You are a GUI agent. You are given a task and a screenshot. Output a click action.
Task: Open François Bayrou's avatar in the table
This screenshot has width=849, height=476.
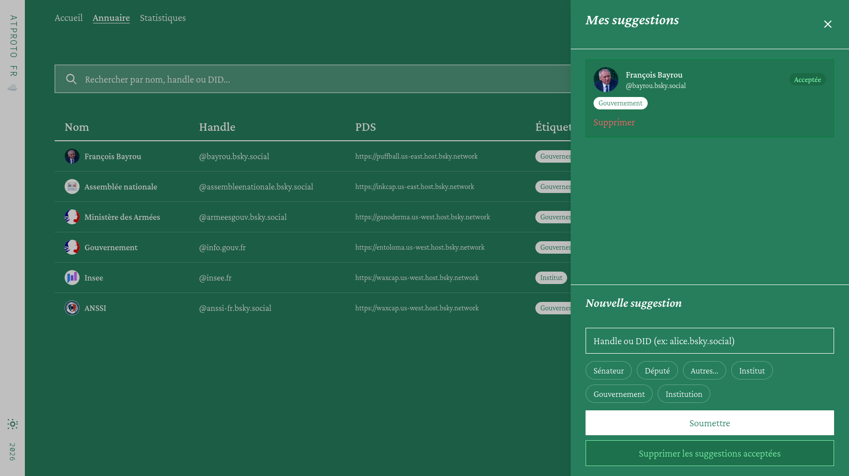click(x=72, y=156)
